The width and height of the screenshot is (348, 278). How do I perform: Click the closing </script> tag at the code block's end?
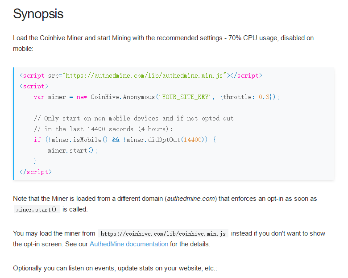(x=36, y=172)
